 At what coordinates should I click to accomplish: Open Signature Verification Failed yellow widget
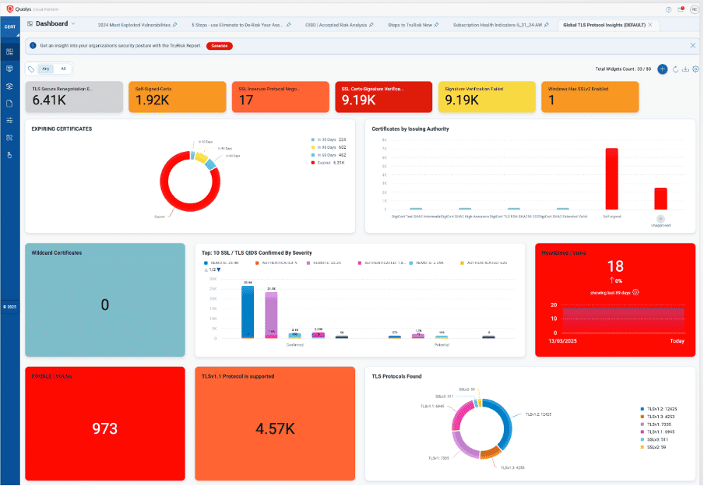(x=488, y=97)
